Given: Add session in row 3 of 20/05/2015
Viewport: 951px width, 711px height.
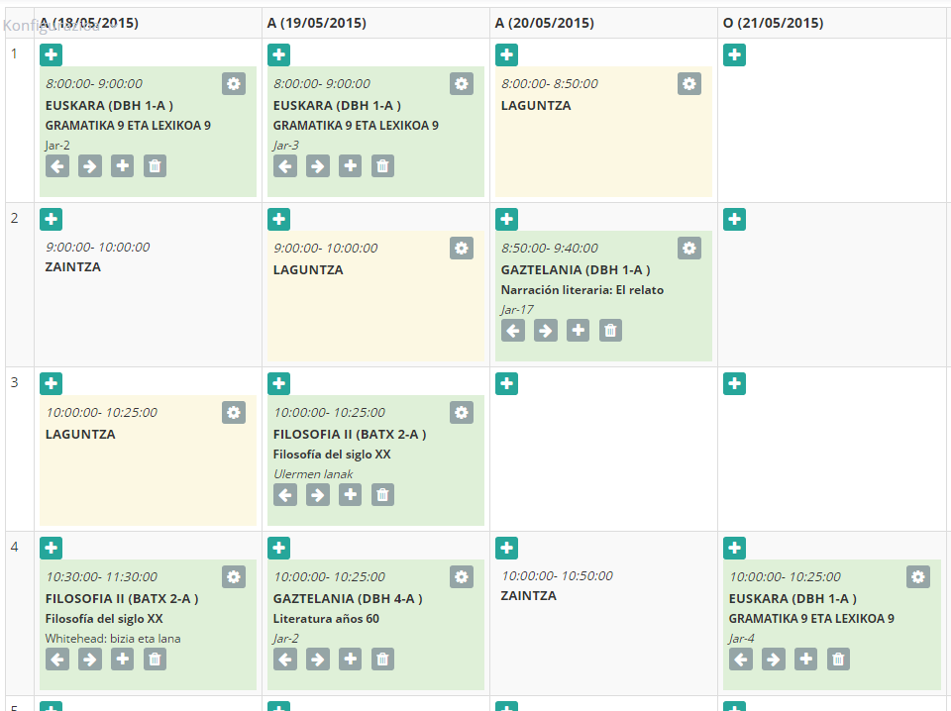Looking at the screenshot, I should pos(506,383).
